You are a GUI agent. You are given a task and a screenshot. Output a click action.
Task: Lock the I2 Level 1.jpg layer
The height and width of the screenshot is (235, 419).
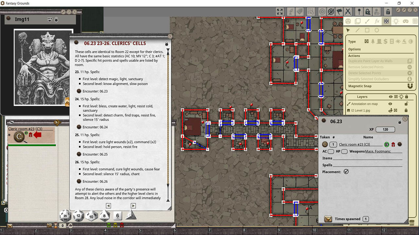point(406,110)
